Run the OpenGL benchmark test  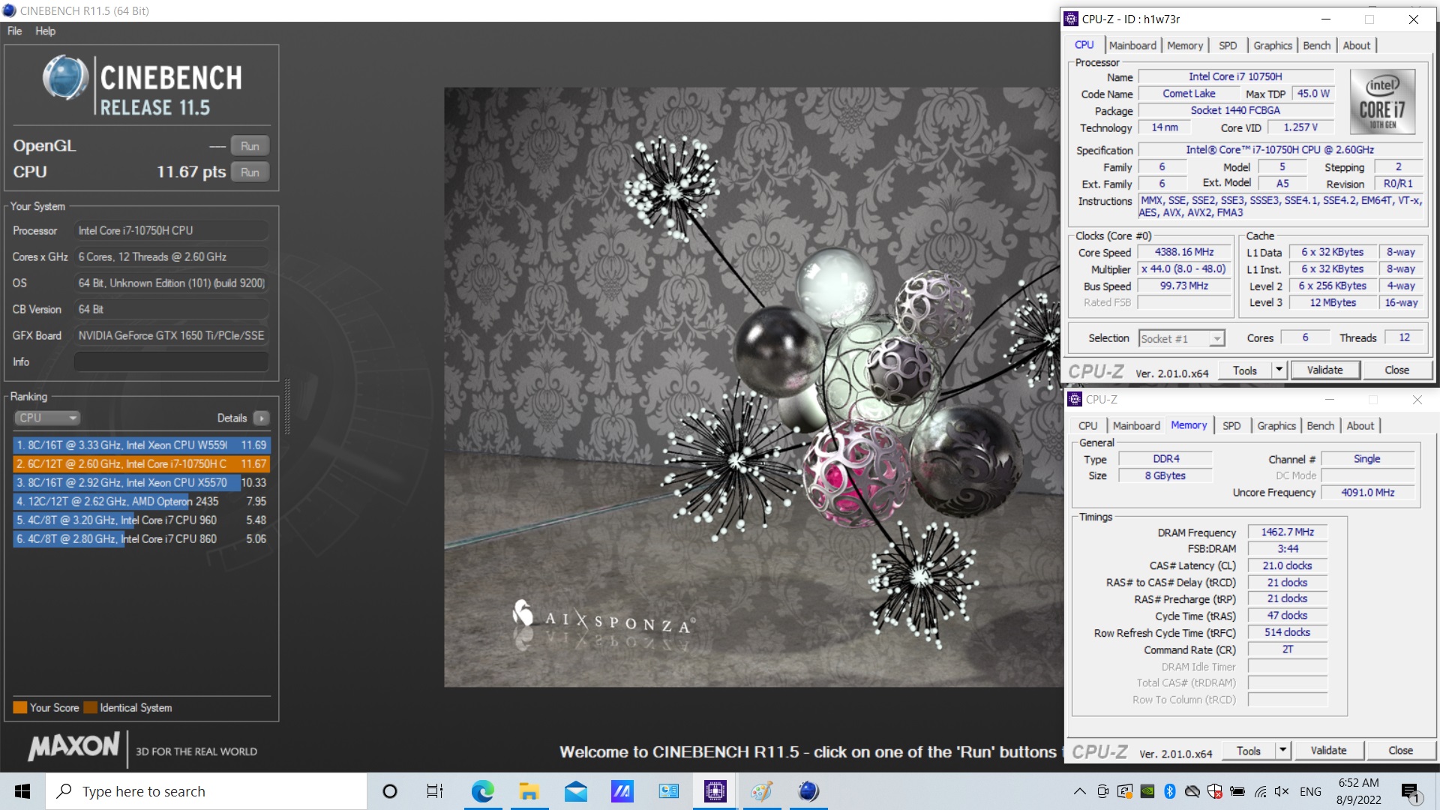(250, 146)
